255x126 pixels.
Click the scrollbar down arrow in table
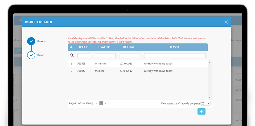(210, 97)
